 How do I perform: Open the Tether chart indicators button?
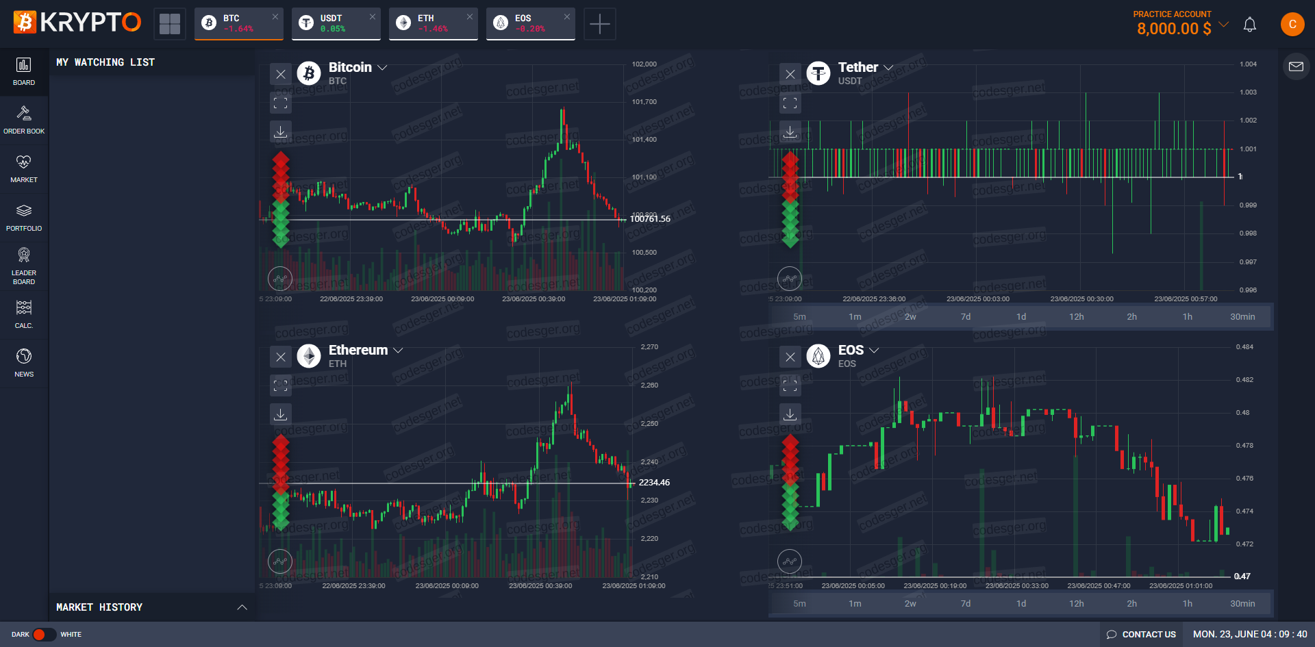click(790, 279)
